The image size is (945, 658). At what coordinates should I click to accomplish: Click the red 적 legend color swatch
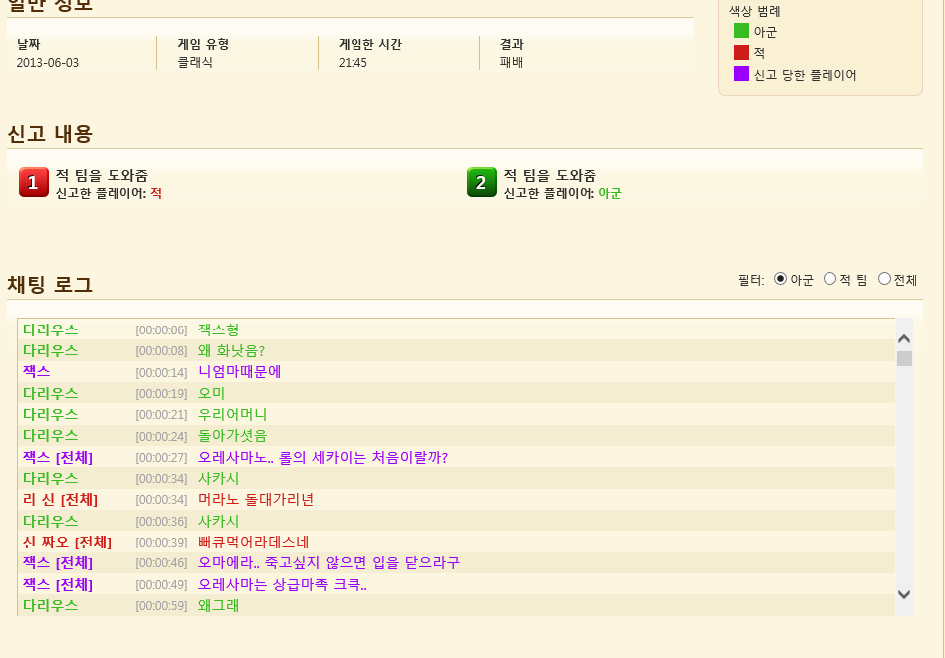point(741,53)
